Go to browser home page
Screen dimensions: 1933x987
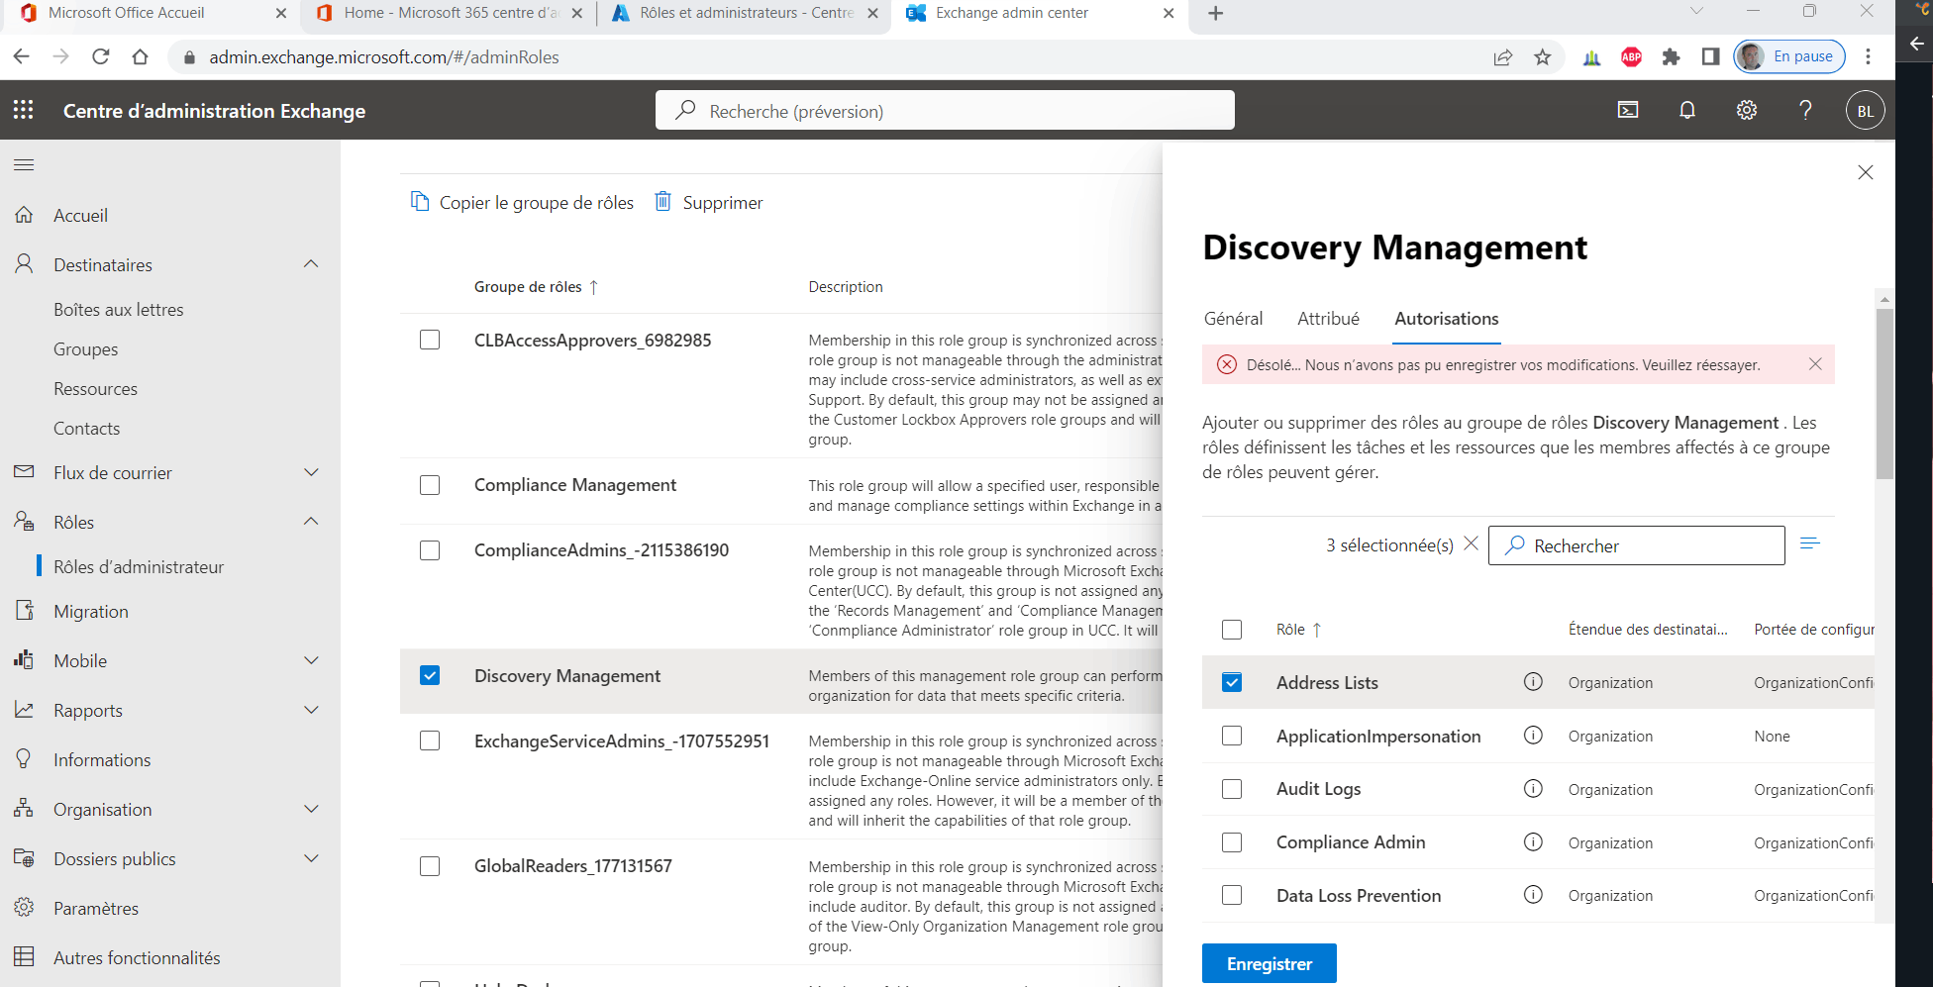pos(141,56)
